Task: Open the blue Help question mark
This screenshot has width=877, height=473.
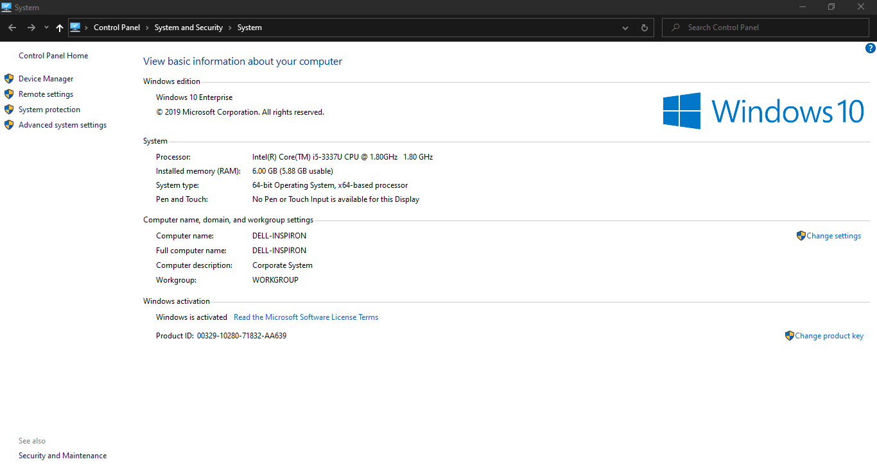Action: [871, 48]
